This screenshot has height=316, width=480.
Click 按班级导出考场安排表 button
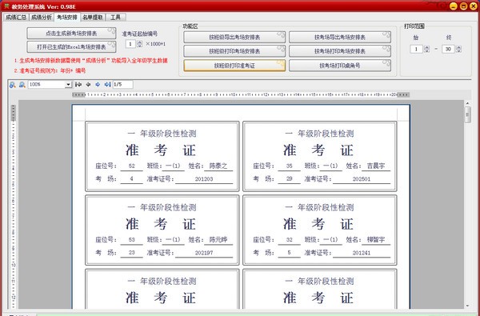234,38
